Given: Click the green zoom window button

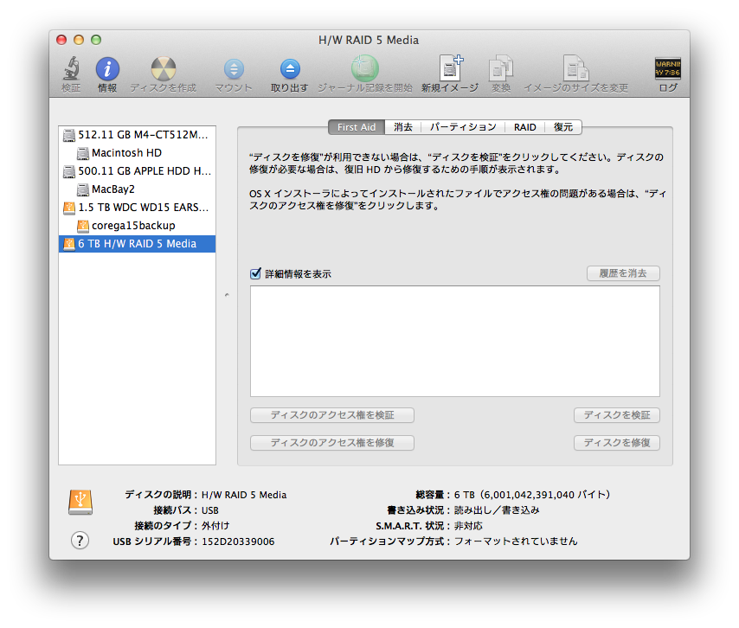Looking at the screenshot, I should click(96, 40).
